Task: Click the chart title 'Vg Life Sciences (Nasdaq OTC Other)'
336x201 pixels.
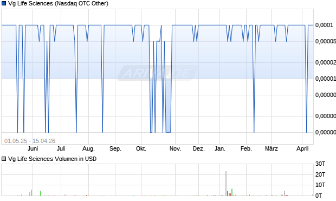Action: 58,3
